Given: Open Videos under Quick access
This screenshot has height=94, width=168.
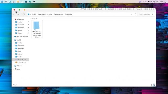Looking at the screenshot, I should [x=19, y=33].
